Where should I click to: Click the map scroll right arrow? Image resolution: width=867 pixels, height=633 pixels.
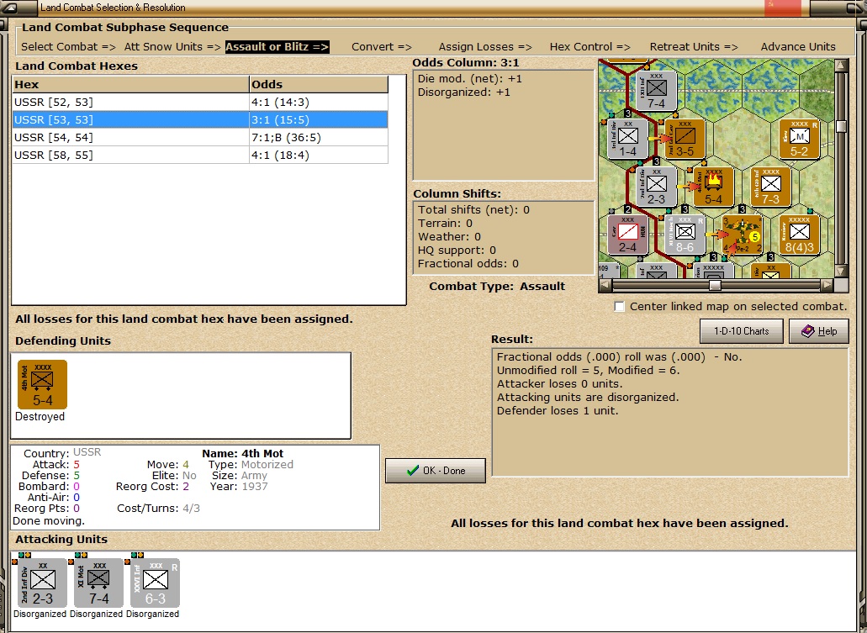point(827,285)
